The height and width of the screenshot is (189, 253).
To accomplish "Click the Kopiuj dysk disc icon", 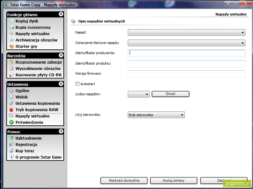I will point(11,21).
